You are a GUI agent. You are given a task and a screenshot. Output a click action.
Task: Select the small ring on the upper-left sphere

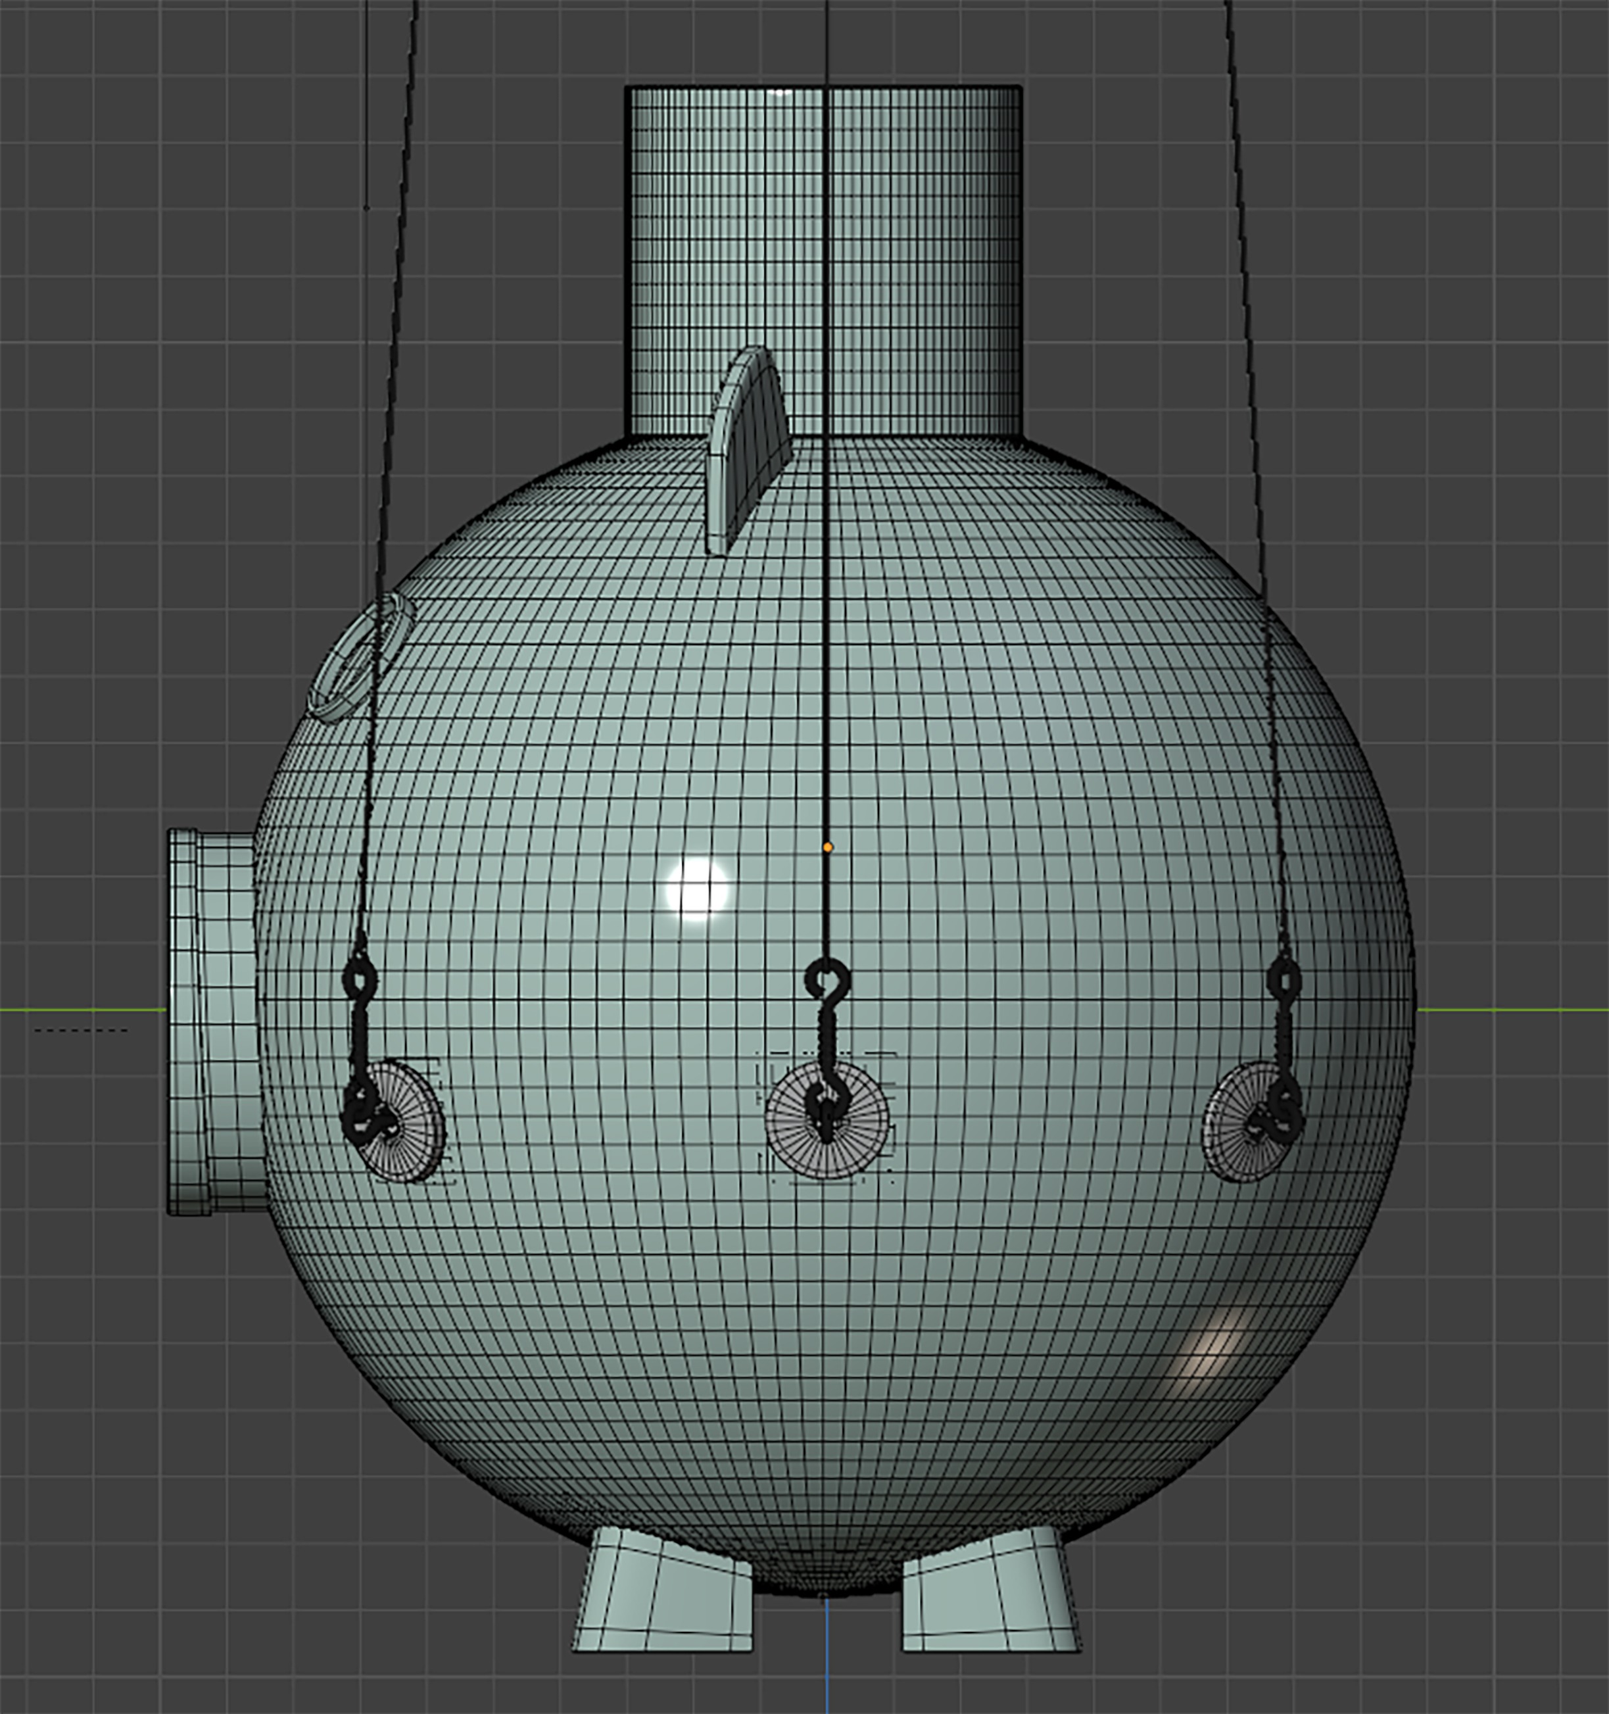pyautogui.click(x=362, y=657)
